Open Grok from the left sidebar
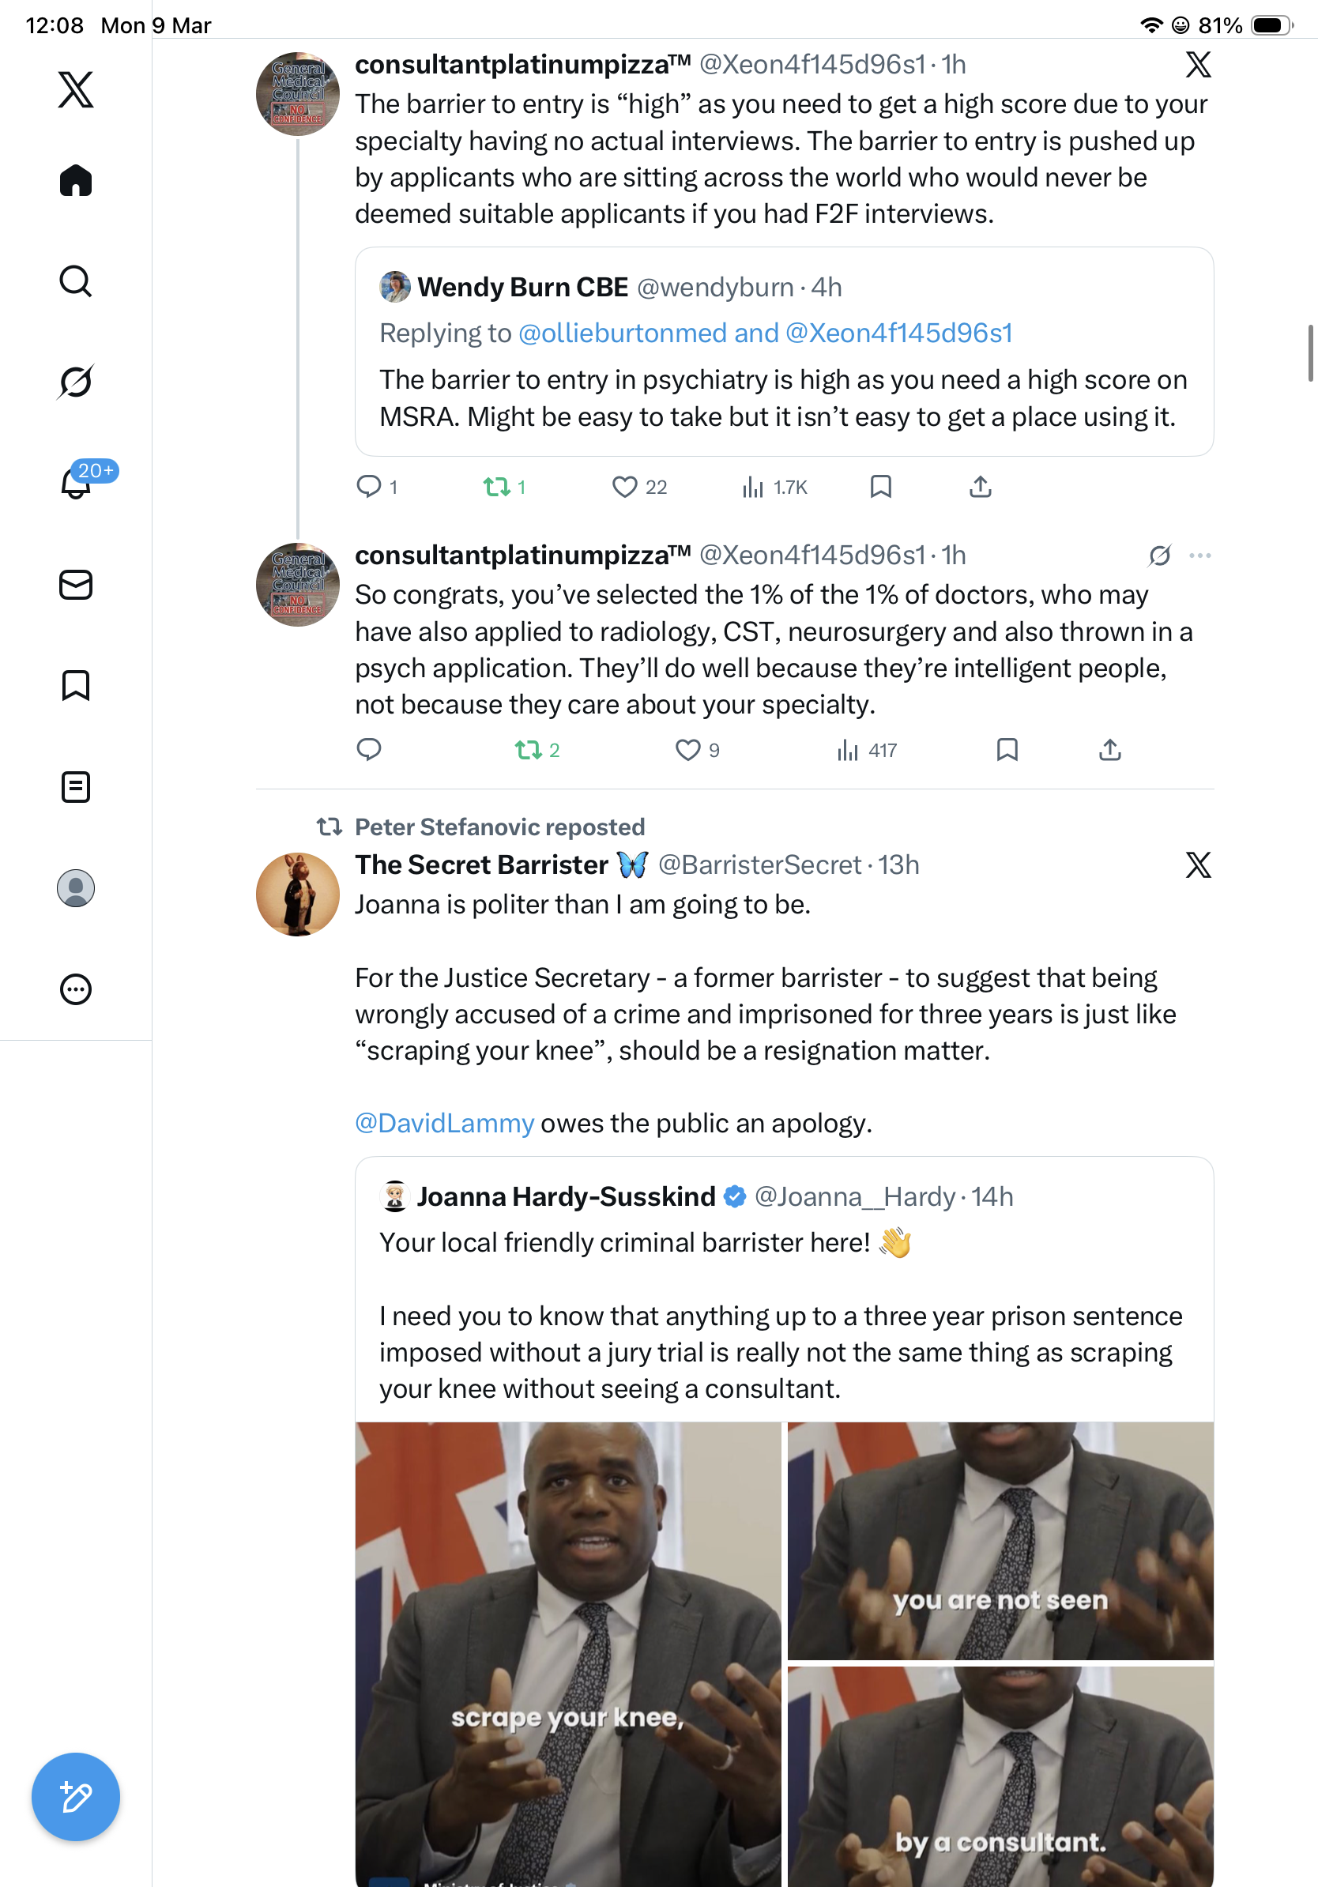 [x=76, y=382]
